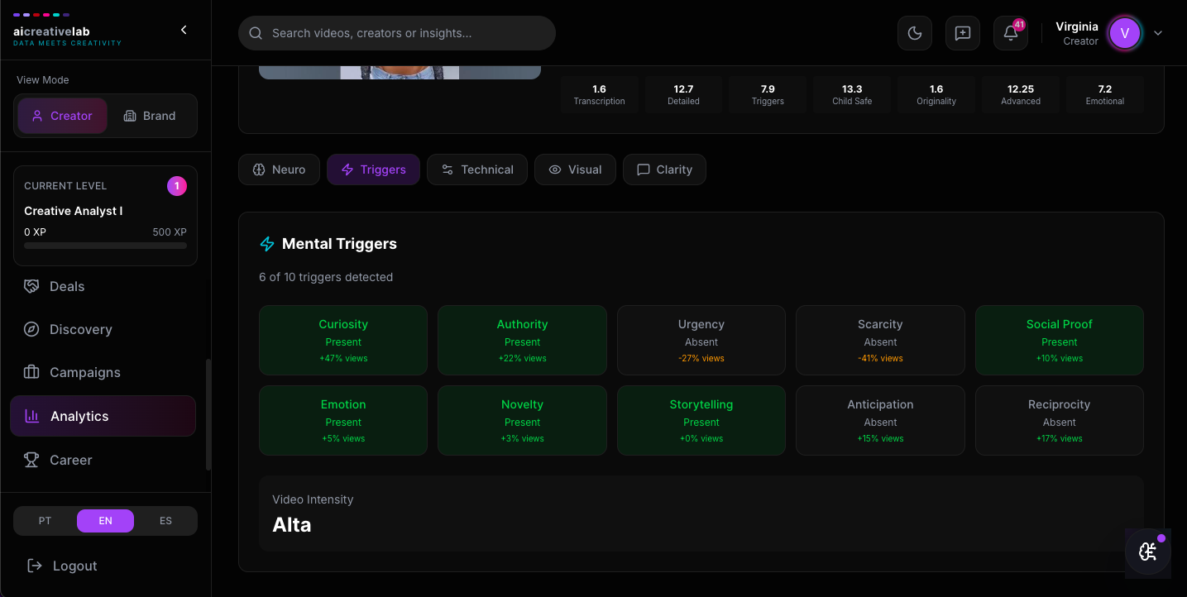Select the Curiosity trigger card
Screen dimensions: 1187x597
[x=343, y=341]
